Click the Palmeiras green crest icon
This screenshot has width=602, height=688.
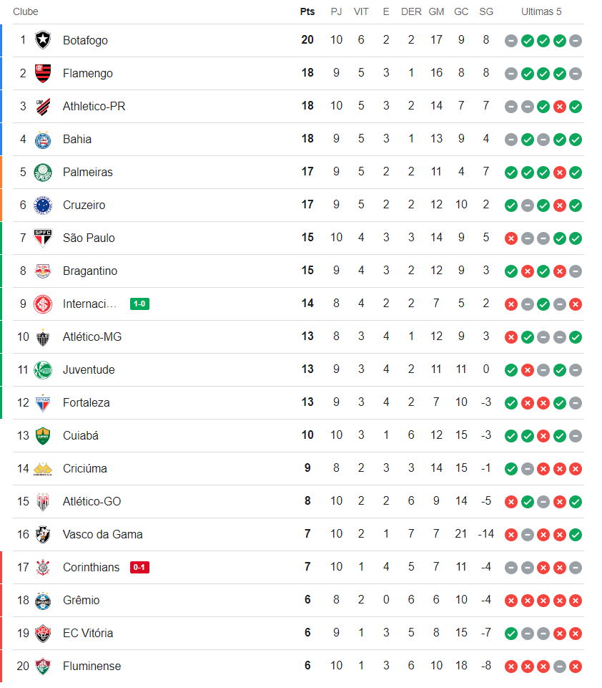coord(43,172)
